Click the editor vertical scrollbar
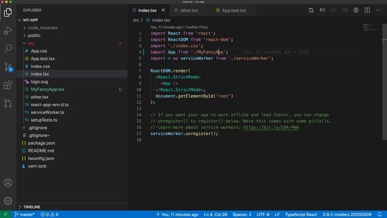This screenshot has height=218, width=387. tap(385, 82)
